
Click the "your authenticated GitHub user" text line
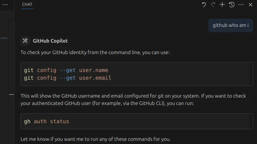coord(107,103)
